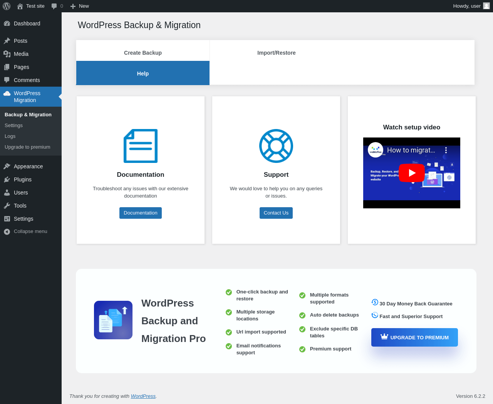The height and width of the screenshot is (404, 493).
Task: Select the Help tab
Action: [x=143, y=73]
